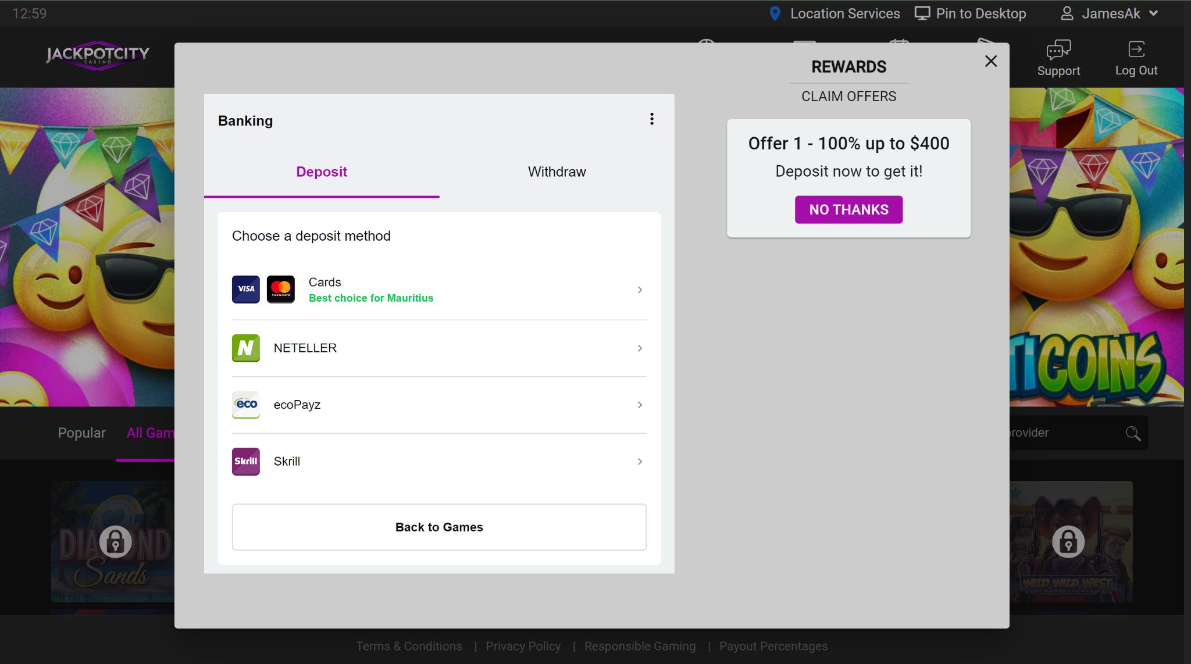Screen dimensions: 1191x664
Task: Expand the Cards deposit method chevron
Action: 640,290
